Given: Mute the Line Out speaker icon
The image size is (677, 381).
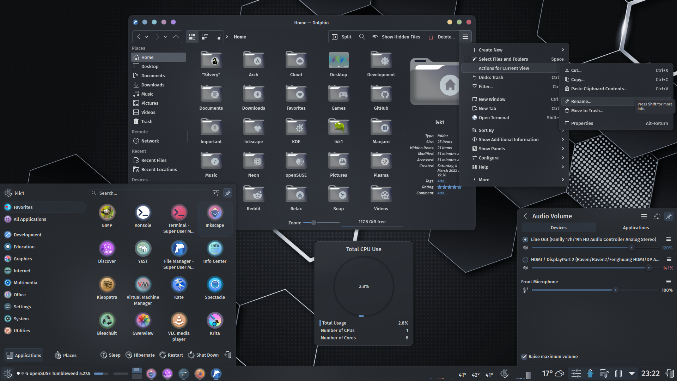Looking at the screenshot, I should click(x=525, y=248).
